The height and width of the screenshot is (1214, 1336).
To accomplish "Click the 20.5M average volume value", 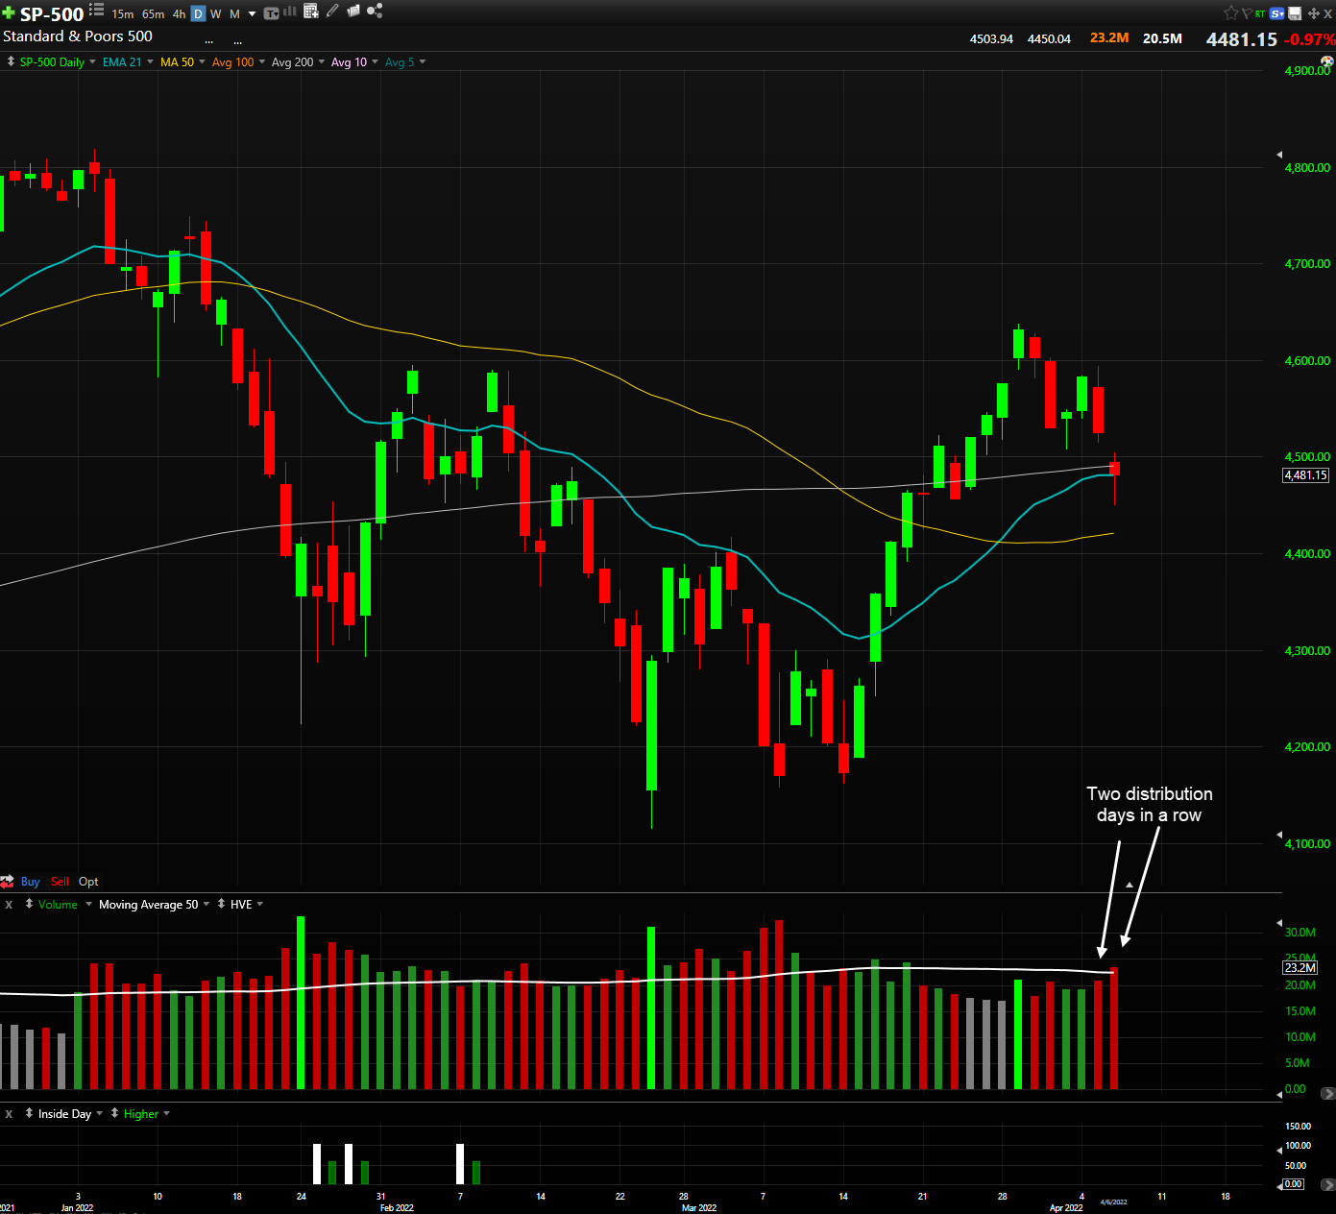I will [1162, 38].
